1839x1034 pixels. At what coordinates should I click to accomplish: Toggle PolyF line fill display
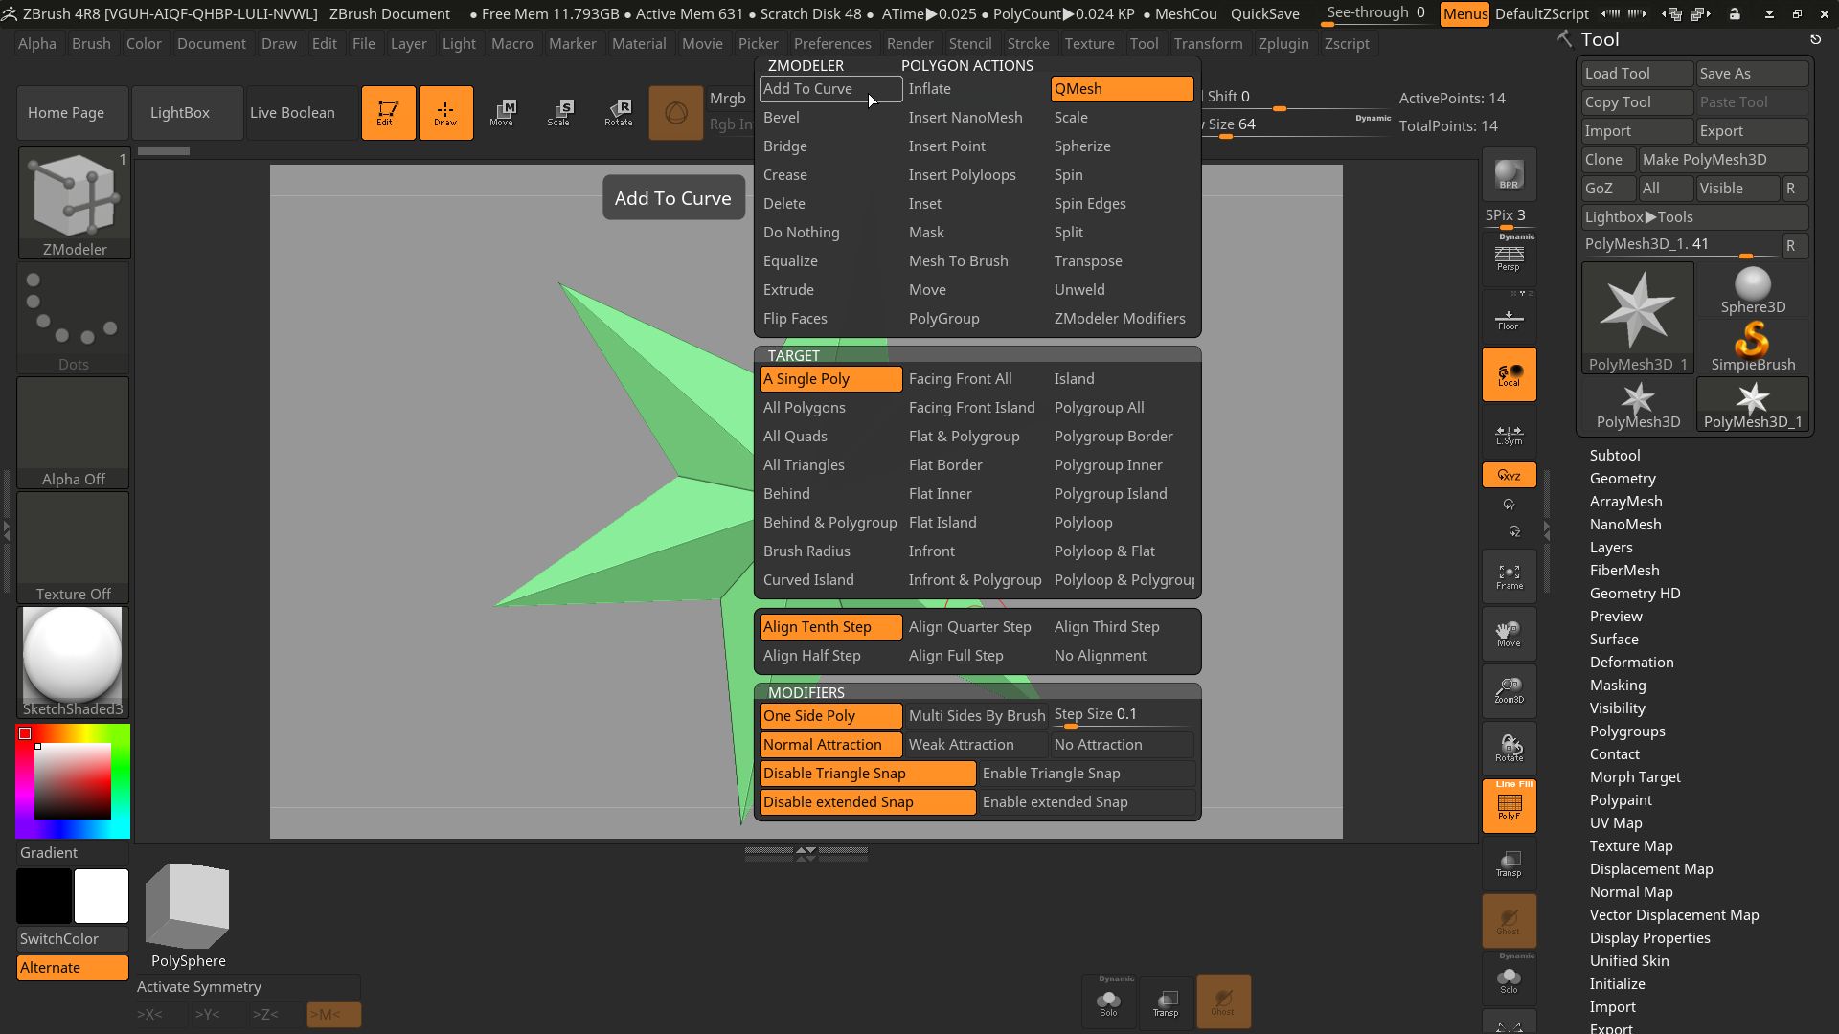click(1509, 806)
